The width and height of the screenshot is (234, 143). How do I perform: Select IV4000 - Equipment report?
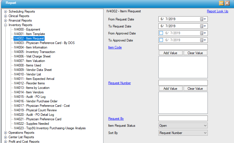coord(27,29)
